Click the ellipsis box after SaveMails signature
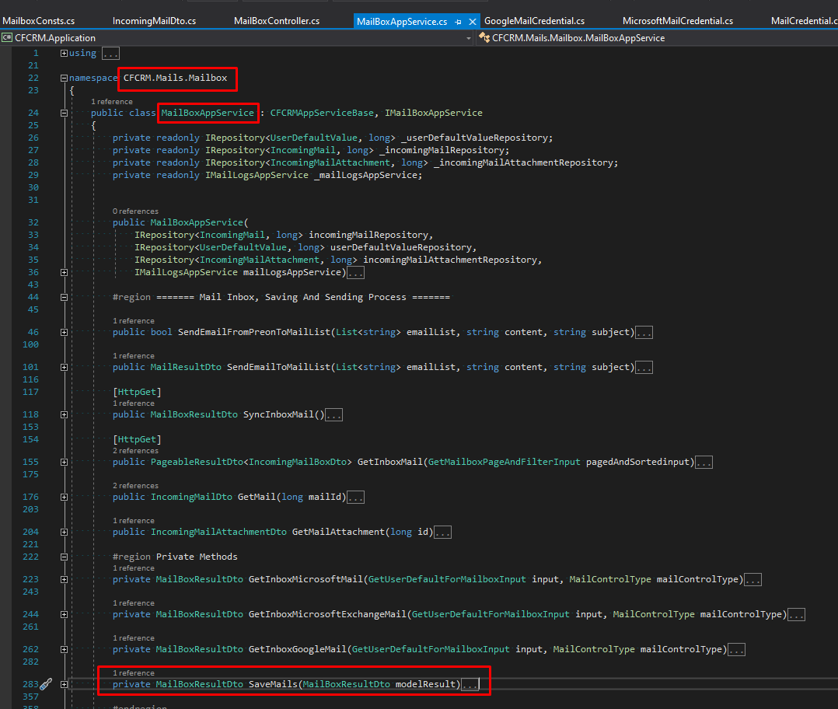This screenshot has height=709, width=838. (x=470, y=684)
